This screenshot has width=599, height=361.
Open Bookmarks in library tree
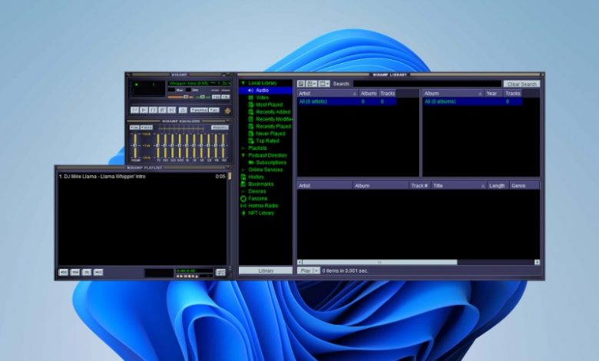tap(260, 184)
